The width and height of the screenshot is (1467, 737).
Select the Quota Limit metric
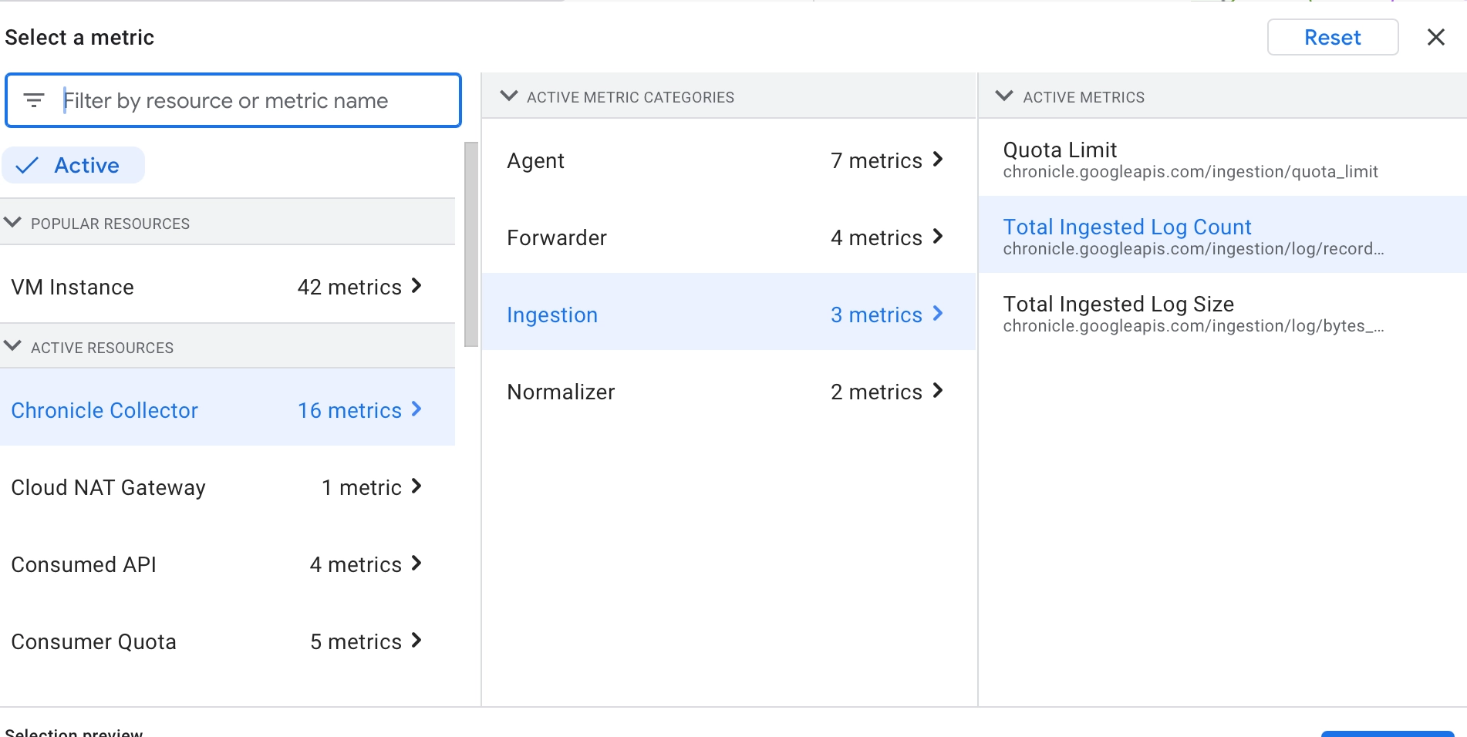[1060, 150]
